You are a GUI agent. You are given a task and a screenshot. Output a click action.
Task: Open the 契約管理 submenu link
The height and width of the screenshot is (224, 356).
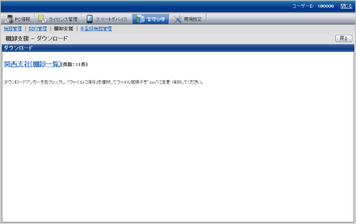point(38,29)
